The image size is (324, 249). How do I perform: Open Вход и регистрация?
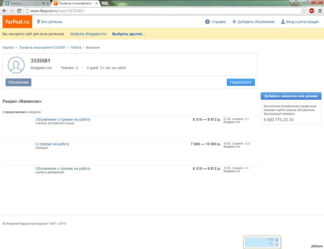[302, 22]
